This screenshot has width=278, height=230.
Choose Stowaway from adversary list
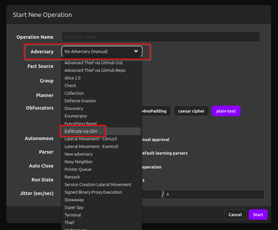102,200
